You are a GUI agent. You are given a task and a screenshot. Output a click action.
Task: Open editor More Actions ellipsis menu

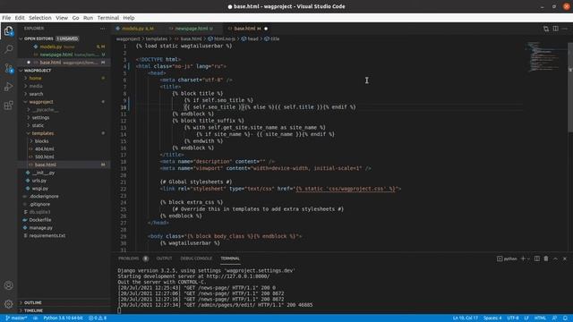pos(565,29)
